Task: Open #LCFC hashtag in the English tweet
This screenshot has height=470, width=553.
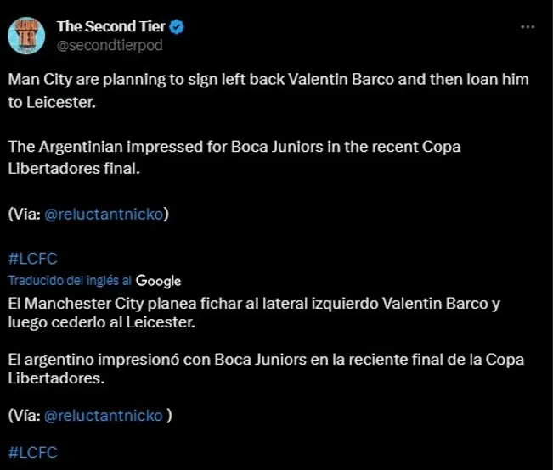Action: point(32,259)
